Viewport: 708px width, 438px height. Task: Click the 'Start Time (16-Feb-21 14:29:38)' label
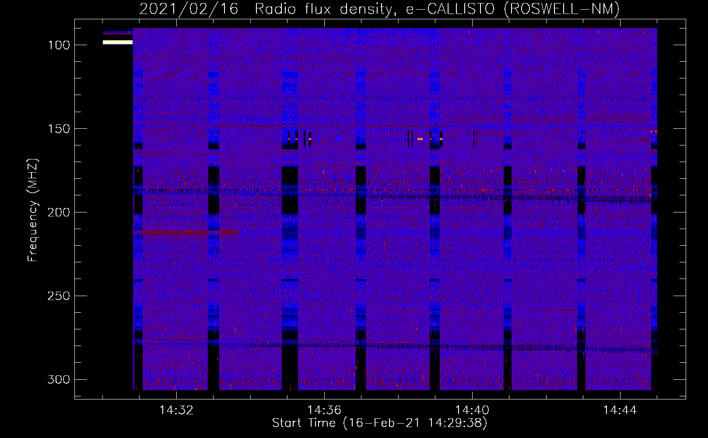[x=379, y=423]
